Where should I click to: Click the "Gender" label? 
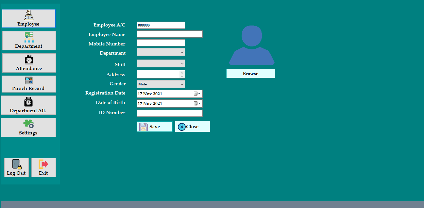click(x=117, y=84)
